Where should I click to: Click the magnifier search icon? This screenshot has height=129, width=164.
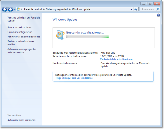pyautogui.click(x=158, y=9)
